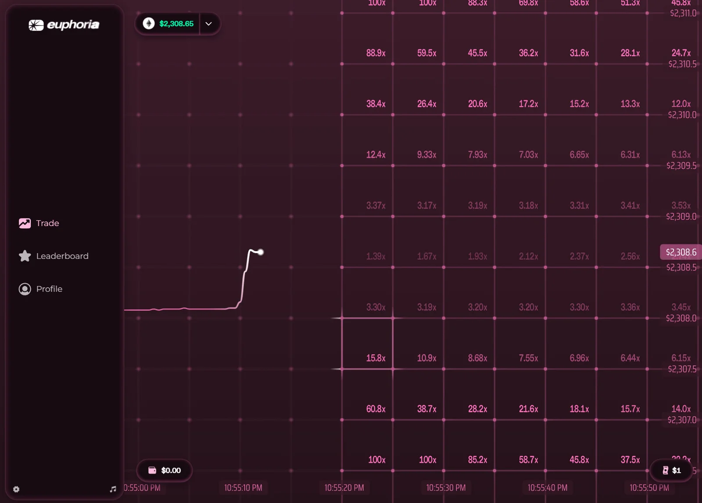Click the $2,308.6 current price tag
The width and height of the screenshot is (702, 503).
681,252
